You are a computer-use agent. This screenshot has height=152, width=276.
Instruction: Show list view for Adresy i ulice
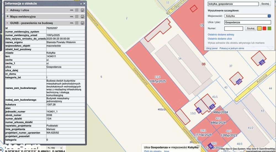[77, 10]
